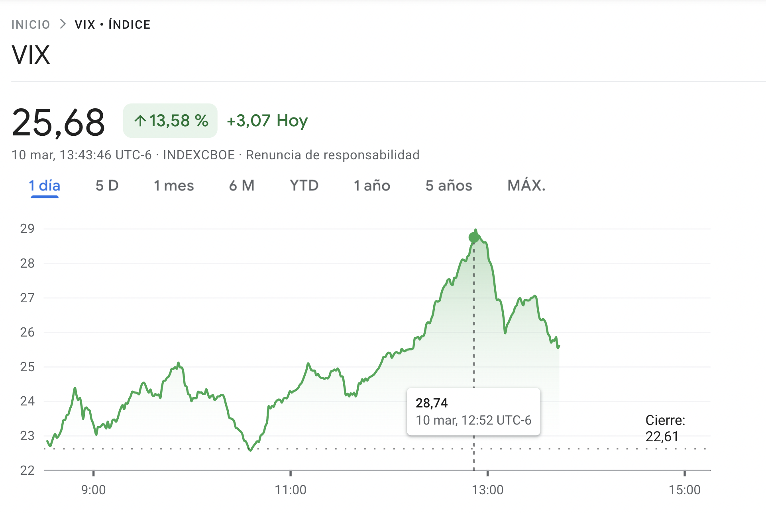Choose the 1 año range tab
This screenshot has width=766, height=513.
(x=372, y=186)
